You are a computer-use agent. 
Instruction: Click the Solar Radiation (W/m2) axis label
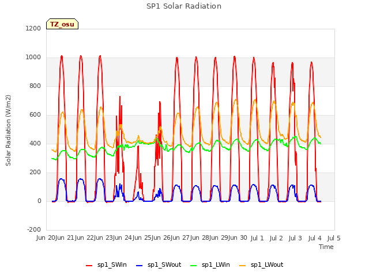pos(8,131)
